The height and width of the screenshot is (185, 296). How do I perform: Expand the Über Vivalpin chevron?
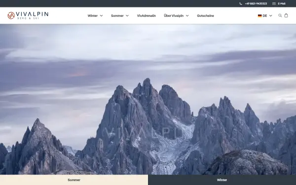187,16
